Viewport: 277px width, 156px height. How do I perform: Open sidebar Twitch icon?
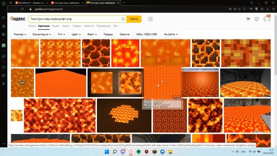pos(3,34)
